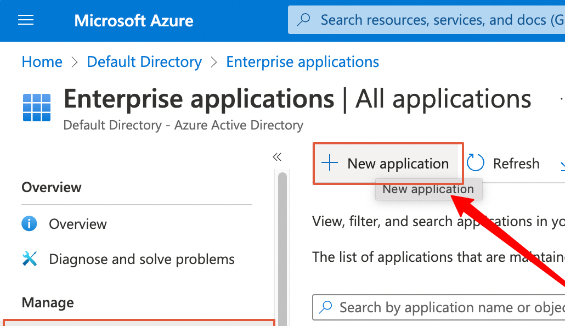Click the 'Overview' section heading text
This screenshot has width=565, height=326.
(52, 187)
